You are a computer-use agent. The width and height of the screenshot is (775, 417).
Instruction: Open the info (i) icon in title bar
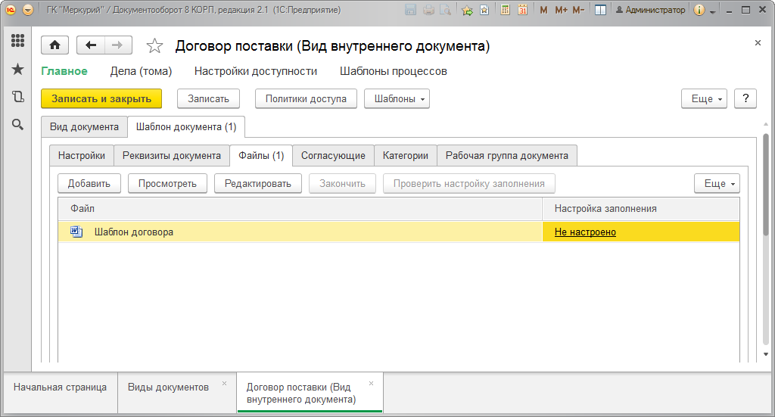click(x=699, y=10)
